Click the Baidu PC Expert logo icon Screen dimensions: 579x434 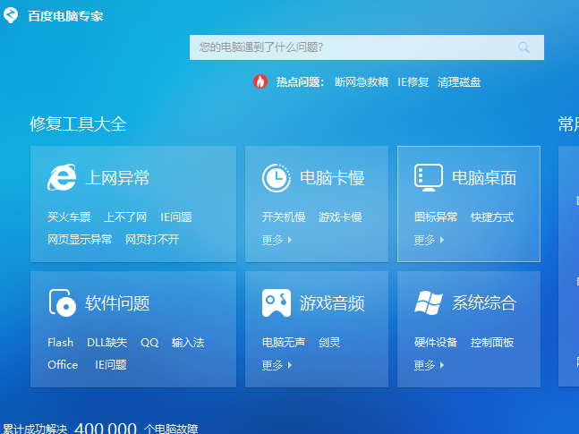(11, 15)
